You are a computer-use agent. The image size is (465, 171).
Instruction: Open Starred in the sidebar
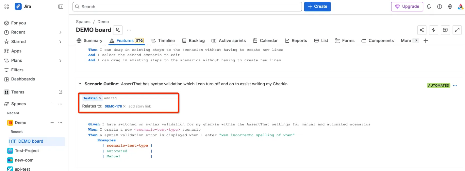(18, 42)
